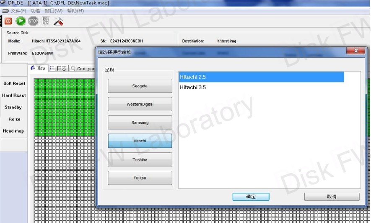Select the Toshiba brand button
371x223 pixels.
click(x=140, y=159)
